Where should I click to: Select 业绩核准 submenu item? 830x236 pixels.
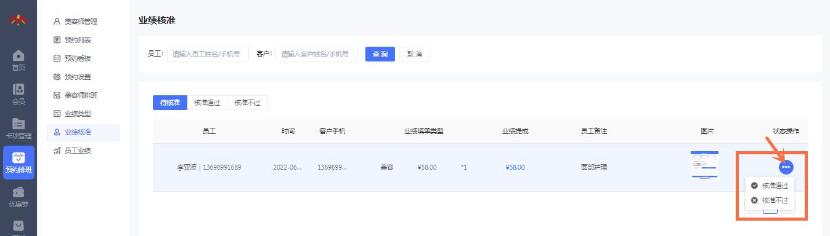pyautogui.click(x=83, y=132)
